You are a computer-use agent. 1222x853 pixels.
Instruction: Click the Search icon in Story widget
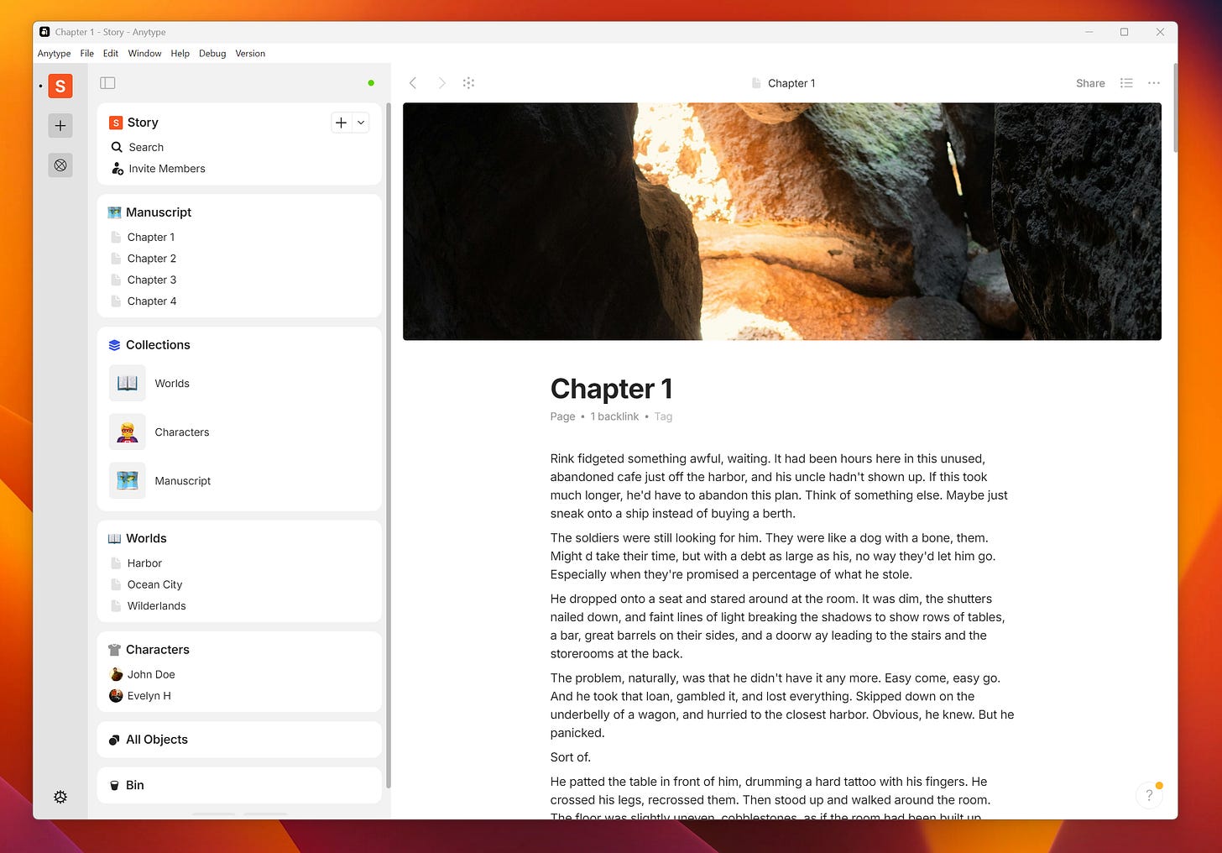[117, 147]
